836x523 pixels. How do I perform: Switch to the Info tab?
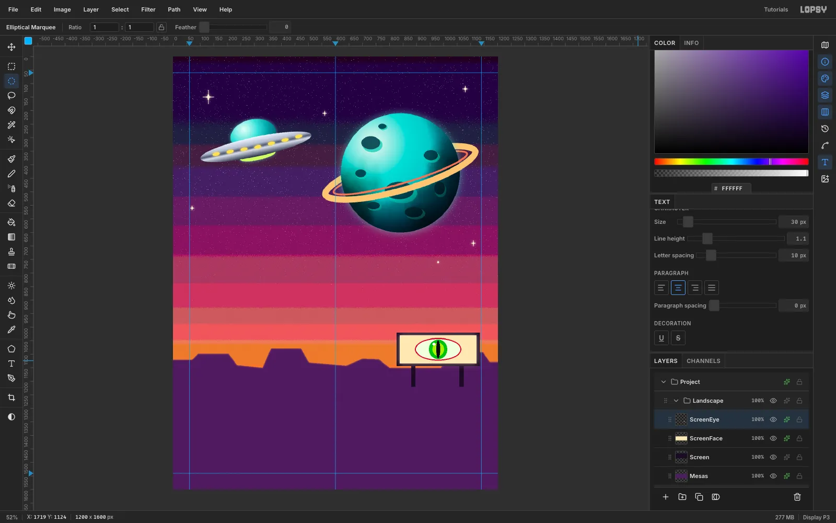click(x=691, y=43)
